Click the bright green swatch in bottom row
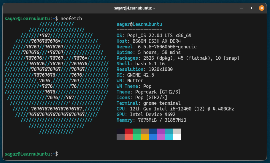 136,137
